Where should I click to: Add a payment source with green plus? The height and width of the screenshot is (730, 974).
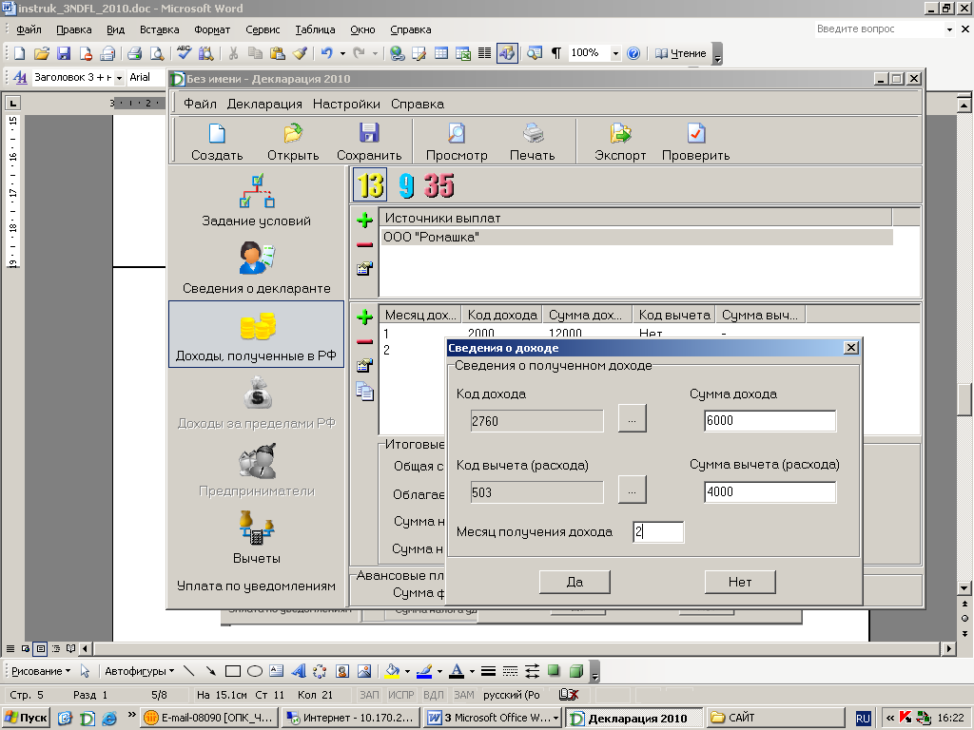click(364, 220)
